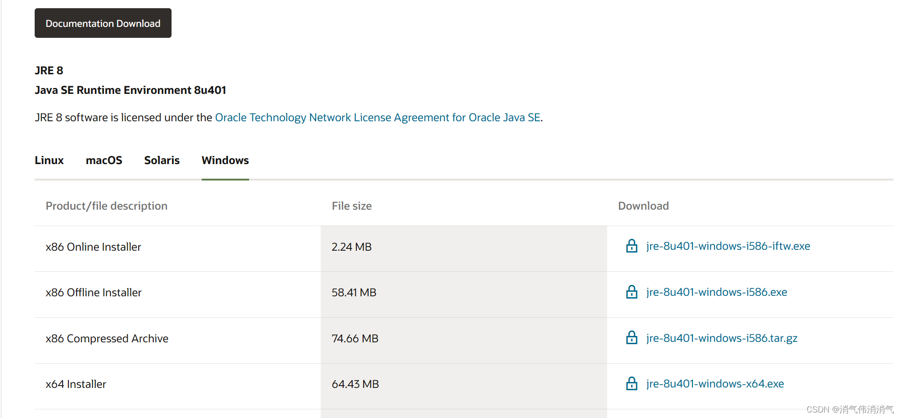901x418 pixels.
Task: Open the Solaris tab
Action: [162, 160]
